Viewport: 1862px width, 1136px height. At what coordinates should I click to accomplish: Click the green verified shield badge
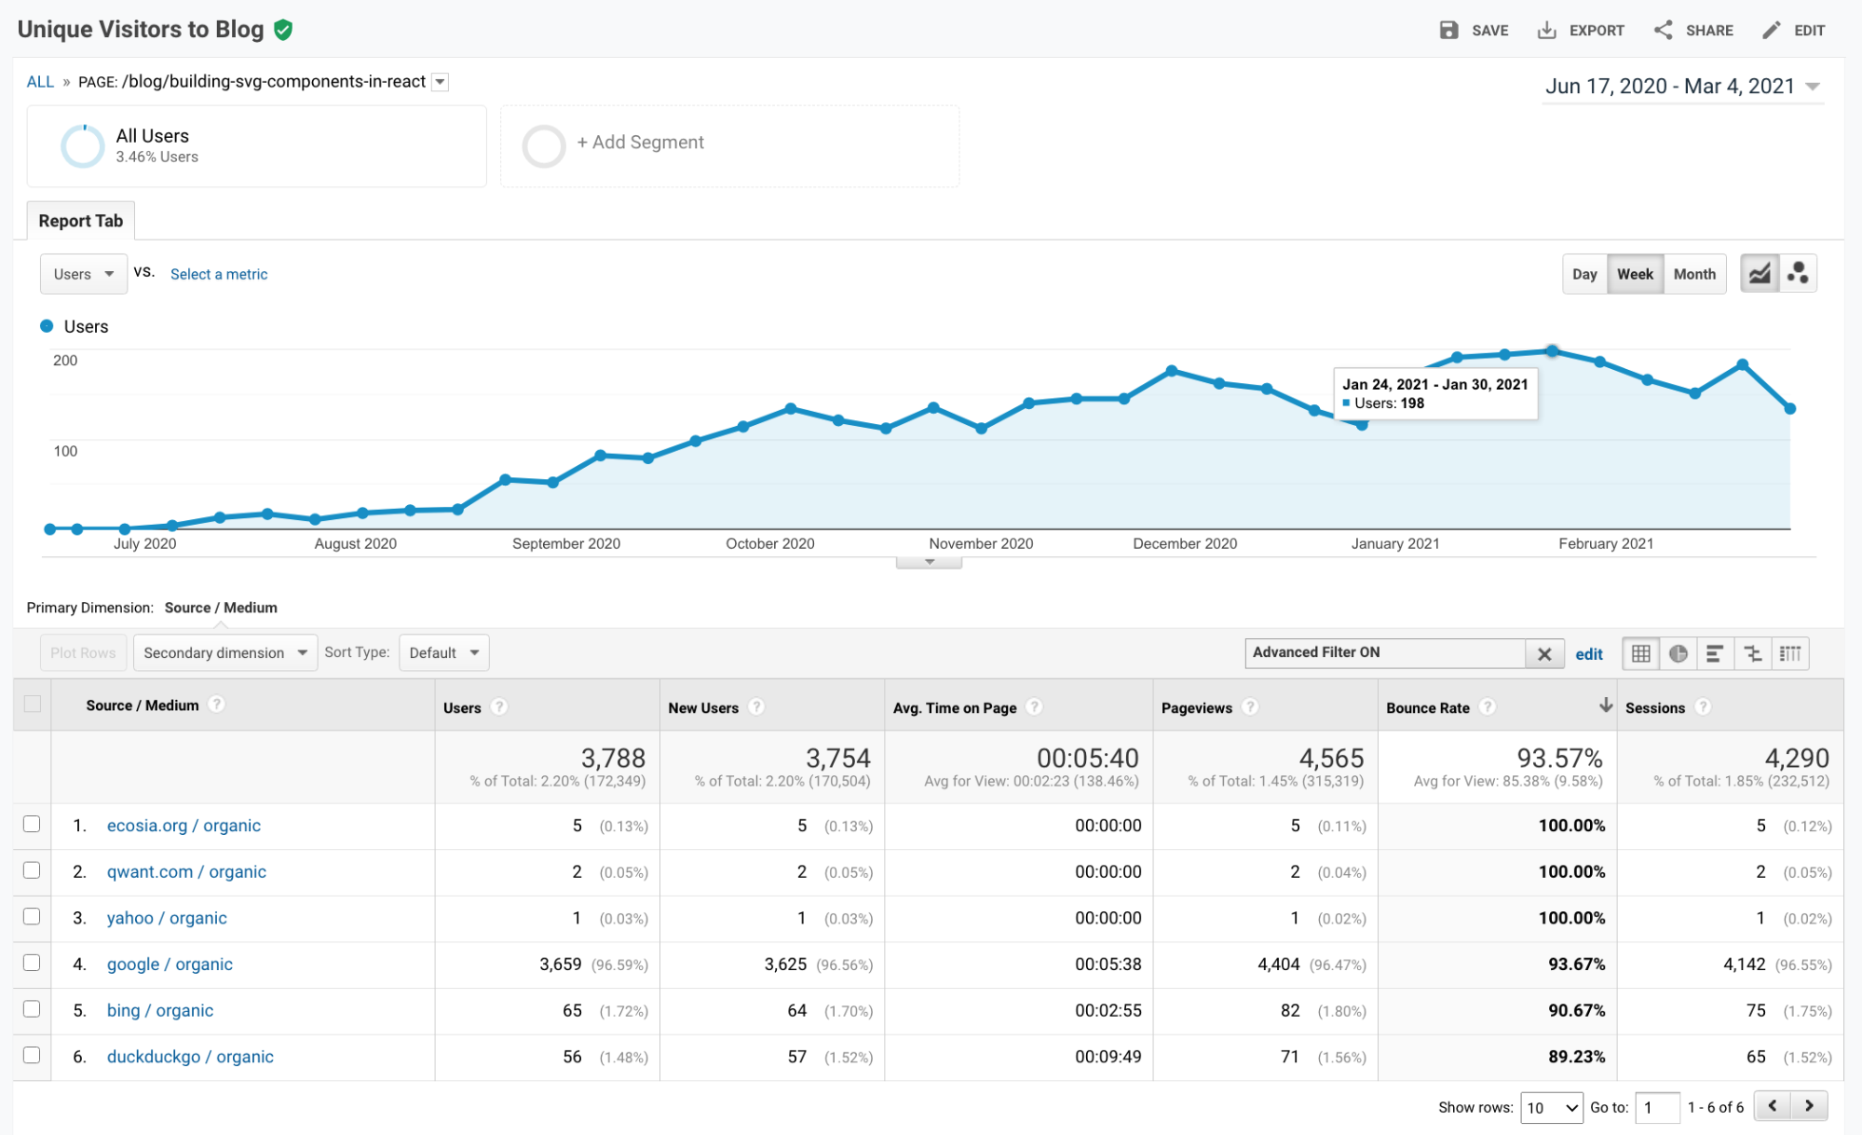pos(283,30)
